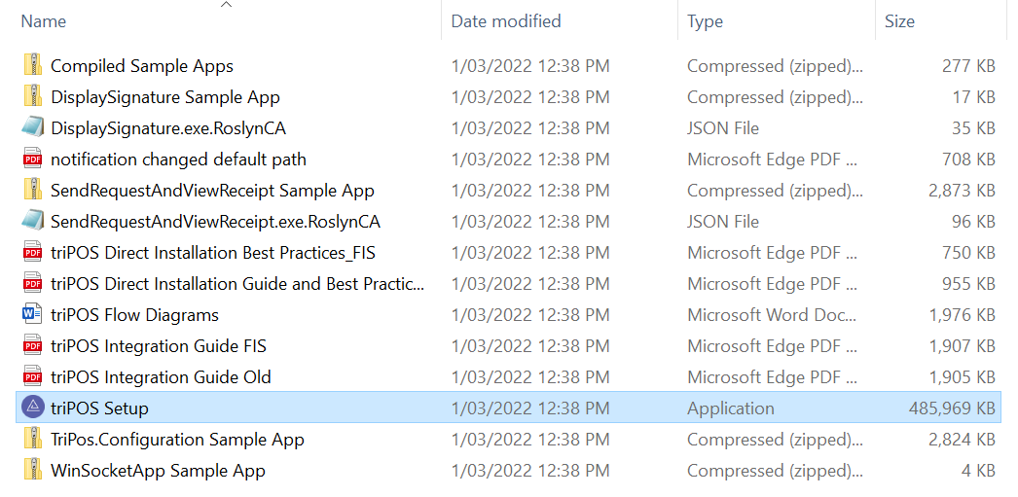1018x497 pixels.
Task: Click Microsoft Edge PDF type of Integration Guide Old
Action: (772, 377)
